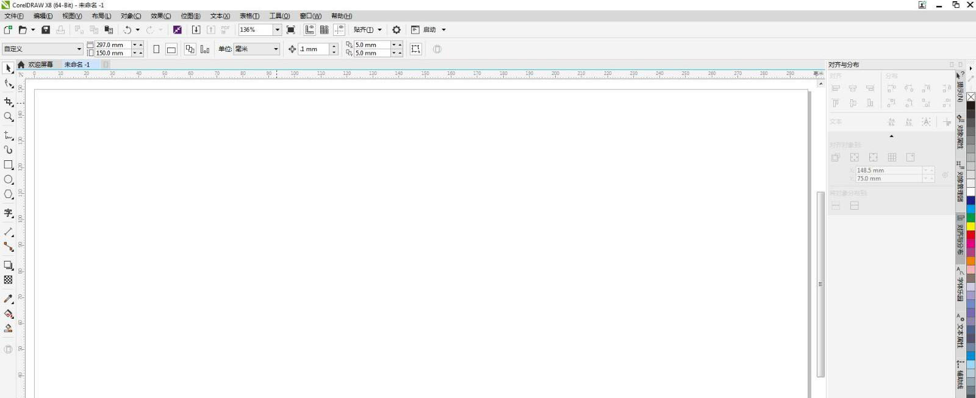Pick the yellow swatch in color palette
The width and height of the screenshot is (976, 398).
tap(971, 226)
